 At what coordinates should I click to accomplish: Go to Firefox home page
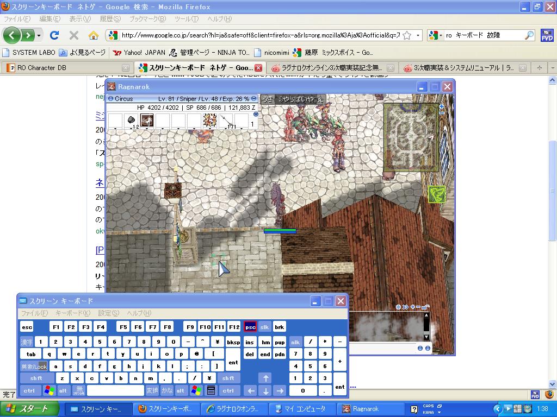[94, 35]
